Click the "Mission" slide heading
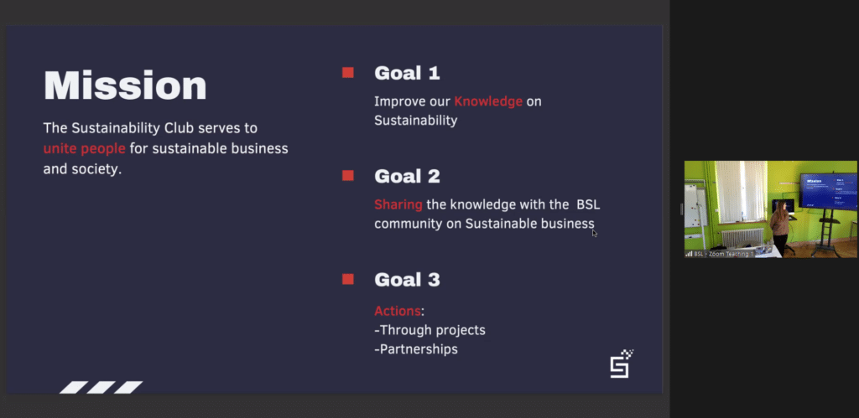This screenshot has width=859, height=418. point(125,86)
